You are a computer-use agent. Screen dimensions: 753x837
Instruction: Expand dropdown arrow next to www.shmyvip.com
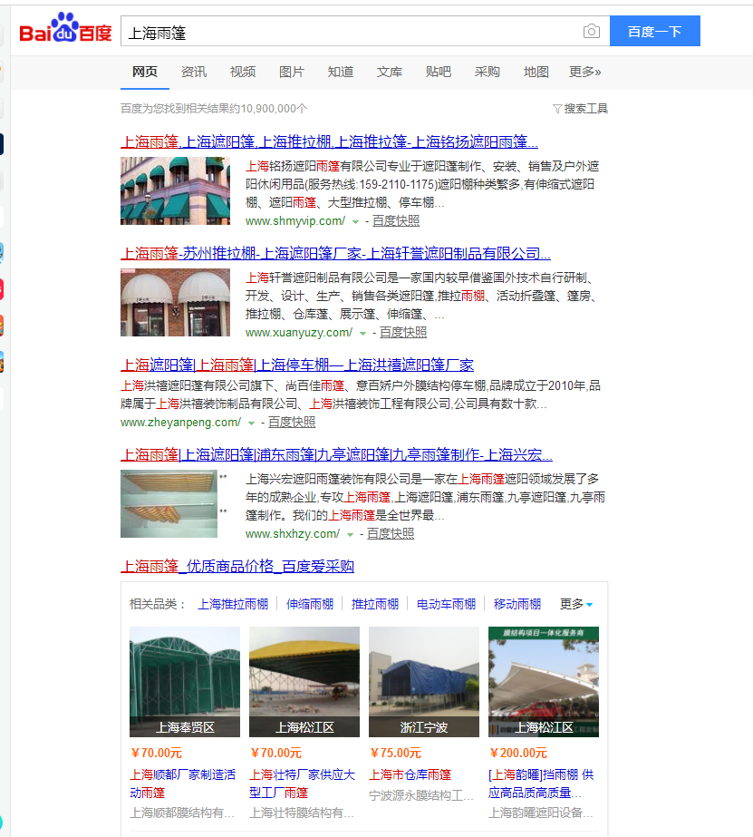(356, 222)
